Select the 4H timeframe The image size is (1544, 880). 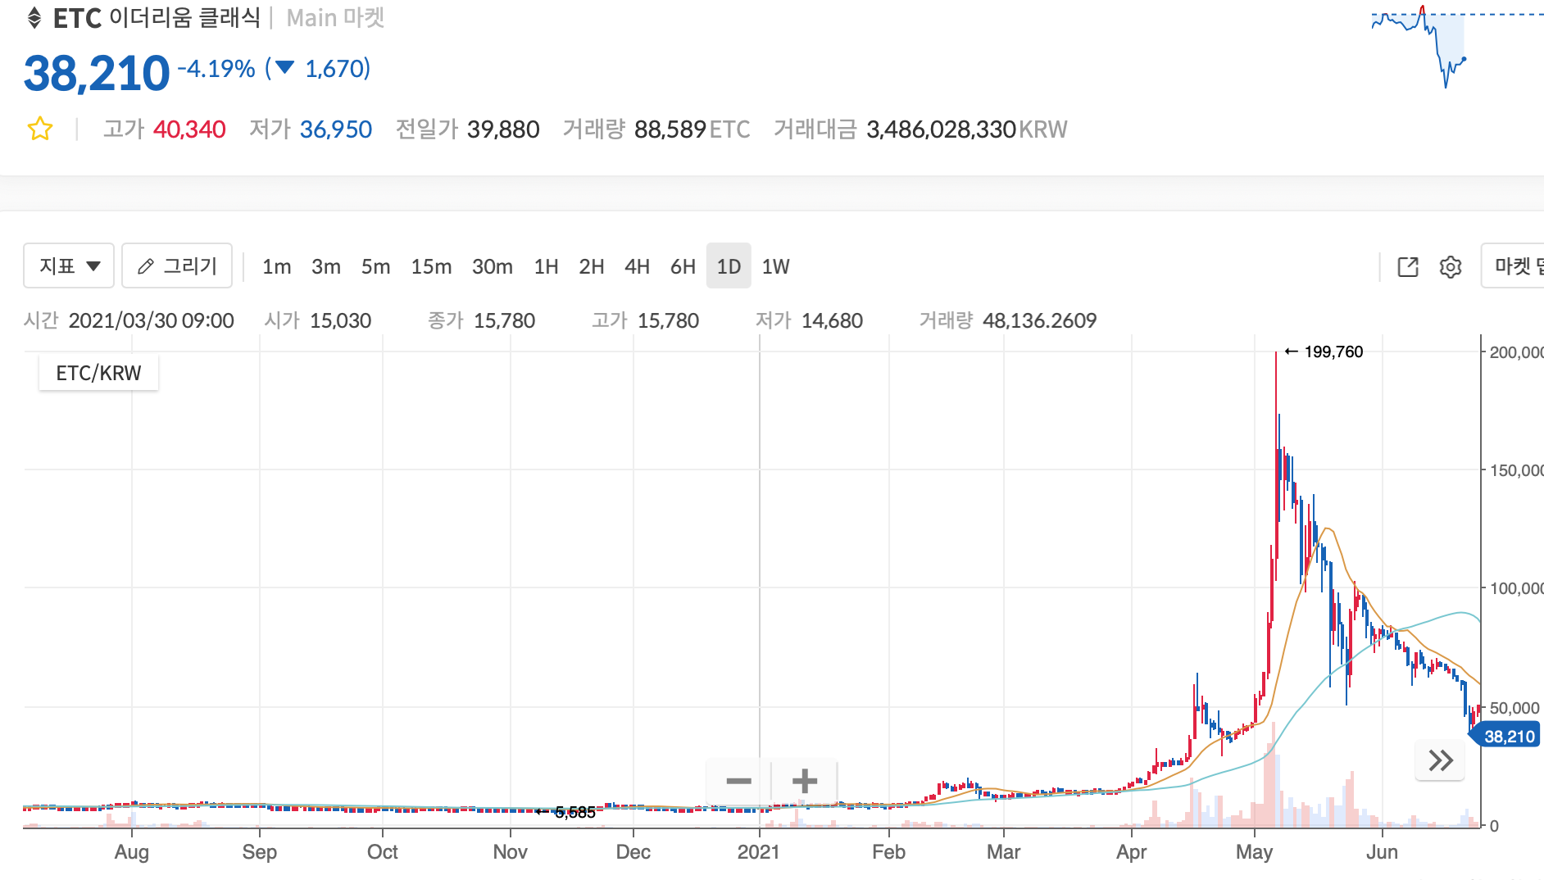coord(638,267)
